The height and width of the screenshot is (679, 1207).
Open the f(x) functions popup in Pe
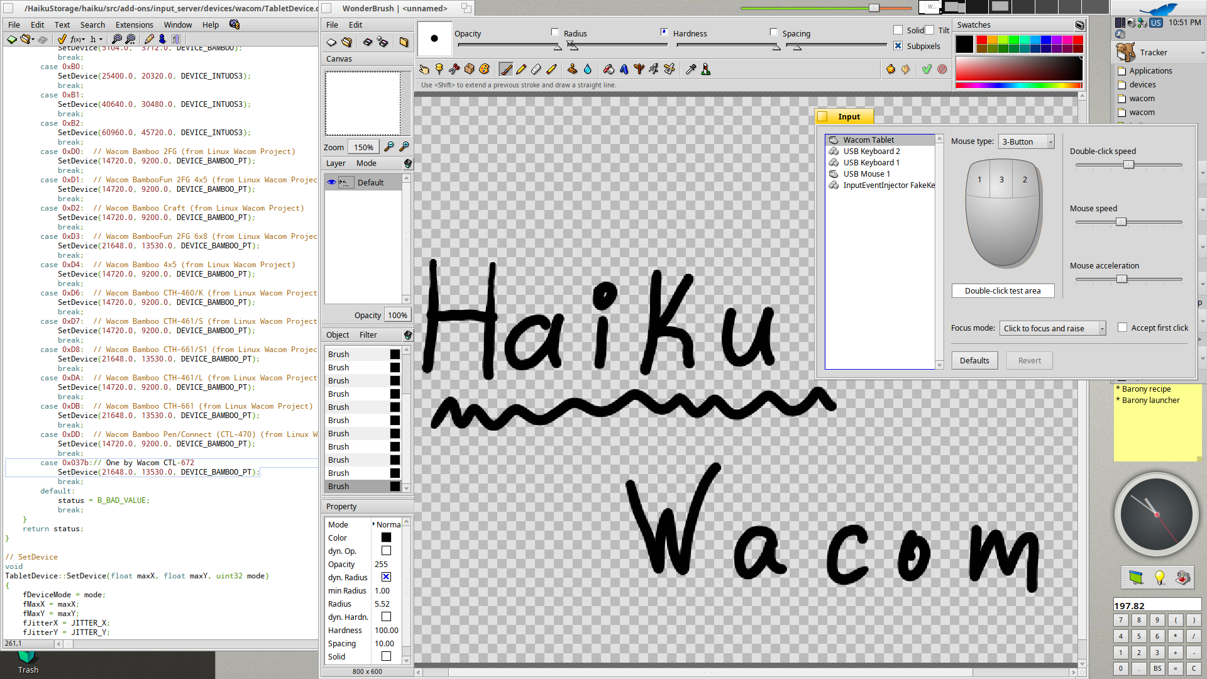coord(79,39)
